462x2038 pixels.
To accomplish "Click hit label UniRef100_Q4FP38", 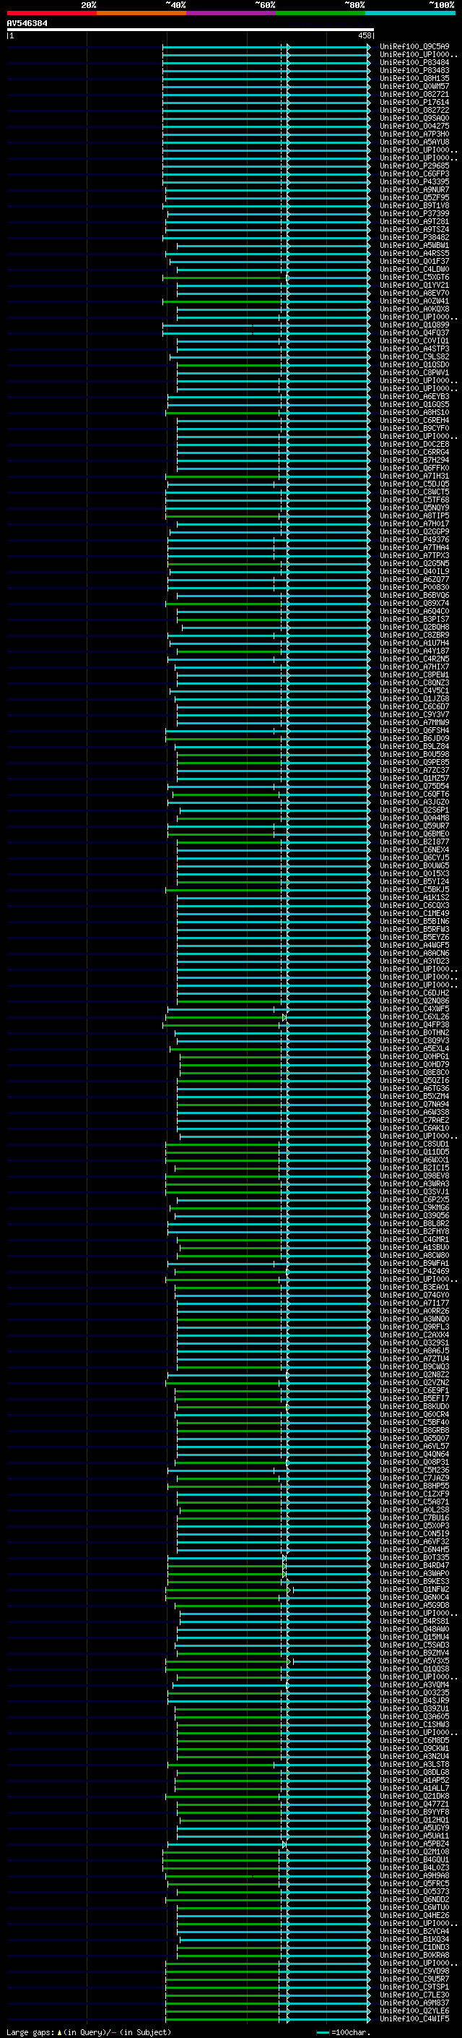I will [414, 1024].
